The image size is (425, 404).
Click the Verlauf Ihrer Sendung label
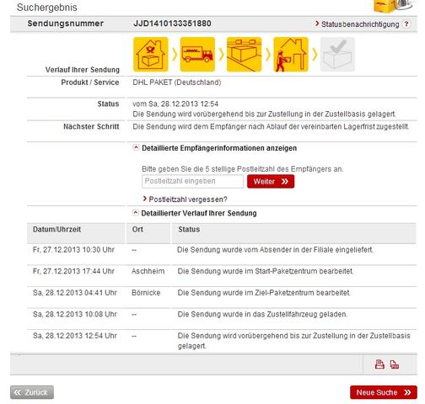click(x=83, y=70)
